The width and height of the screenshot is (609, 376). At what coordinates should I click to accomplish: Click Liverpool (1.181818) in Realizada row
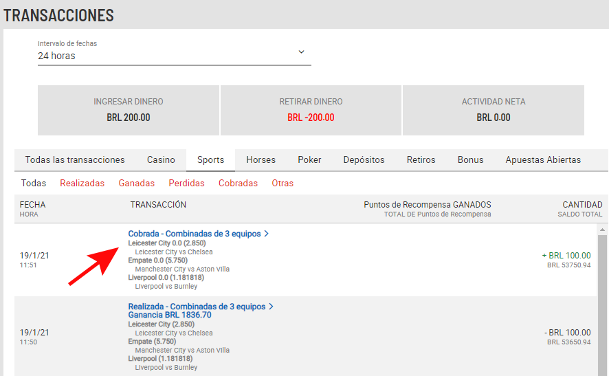click(x=160, y=358)
